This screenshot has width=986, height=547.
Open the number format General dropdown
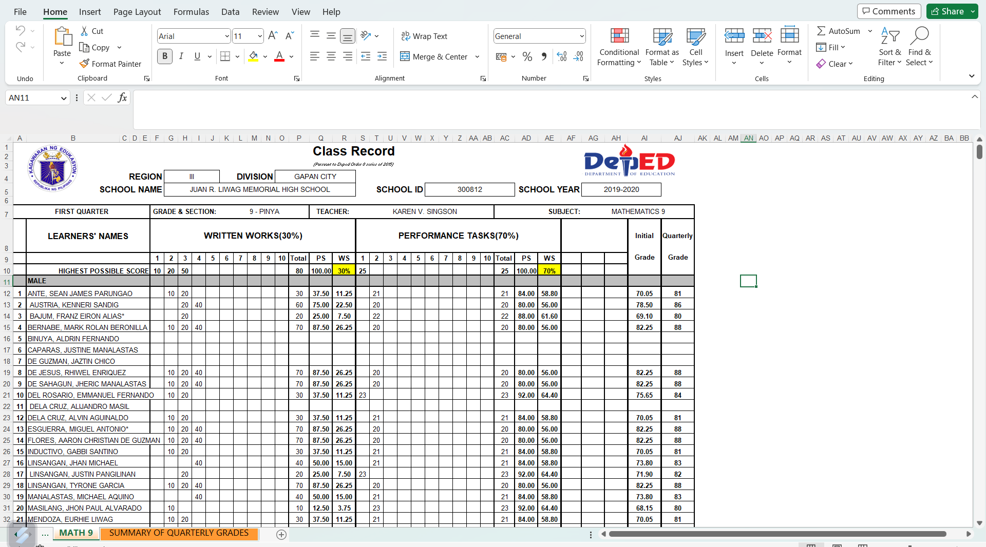coord(581,36)
